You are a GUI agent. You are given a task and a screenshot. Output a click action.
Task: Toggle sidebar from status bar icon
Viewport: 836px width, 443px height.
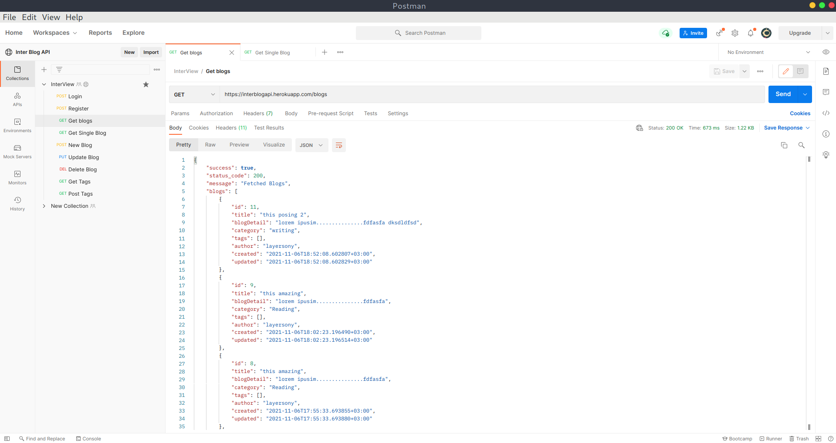click(x=7, y=439)
